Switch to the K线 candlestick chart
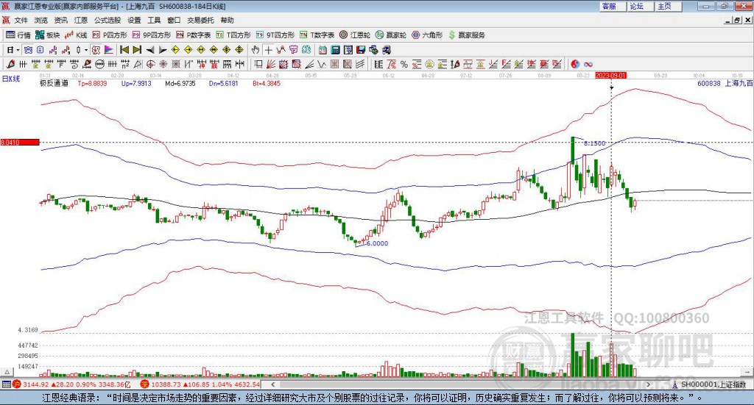This screenshot has height=405, width=754. coord(76,35)
